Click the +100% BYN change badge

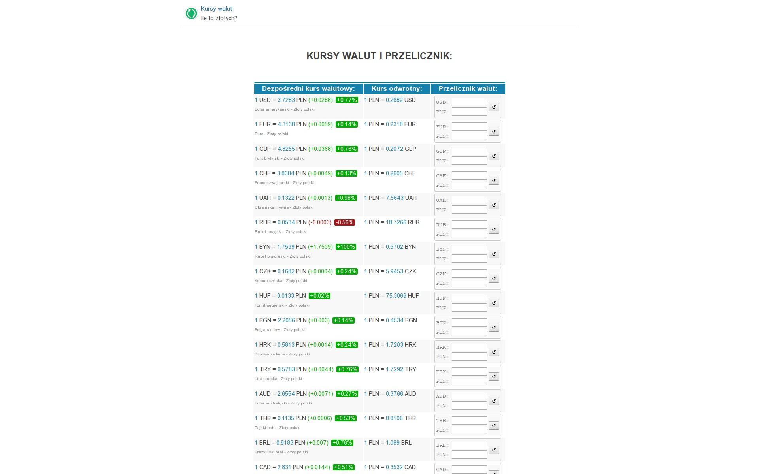pyautogui.click(x=346, y=247)
